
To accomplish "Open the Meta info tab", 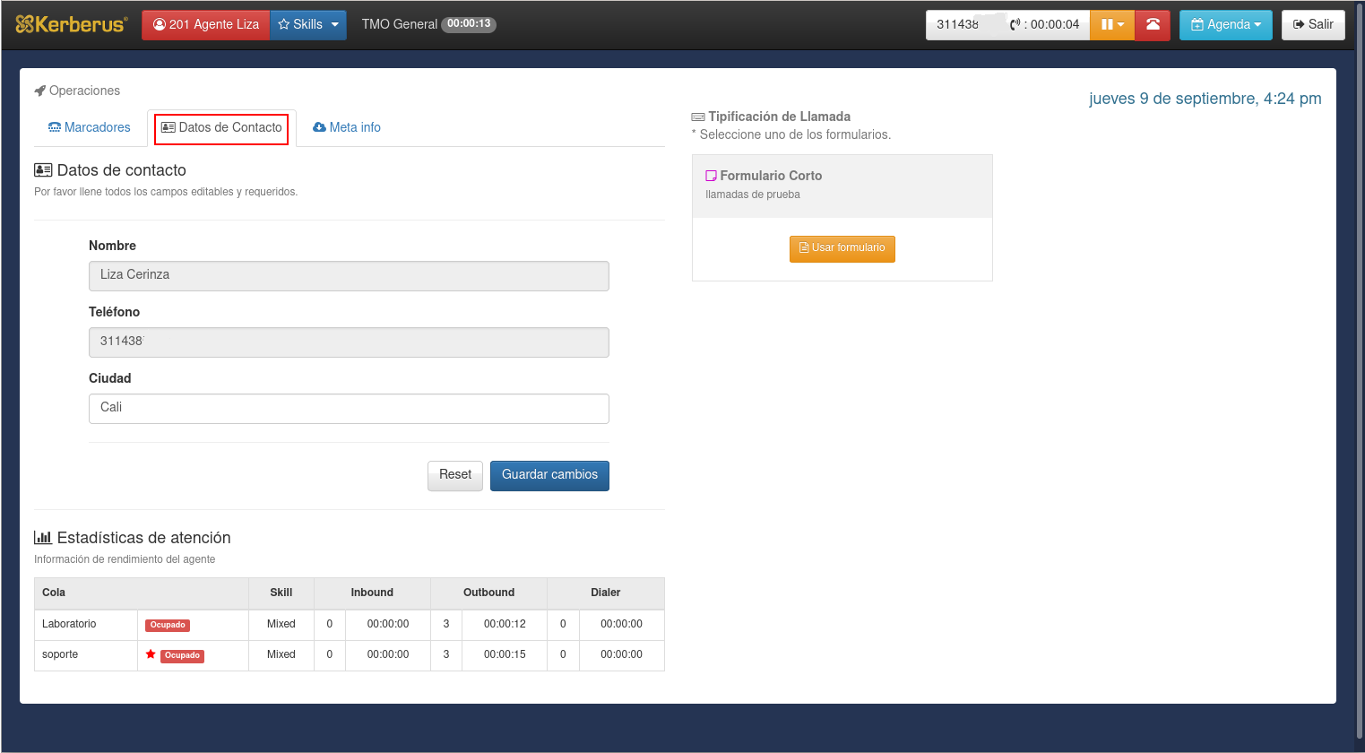I will point(347,127).
